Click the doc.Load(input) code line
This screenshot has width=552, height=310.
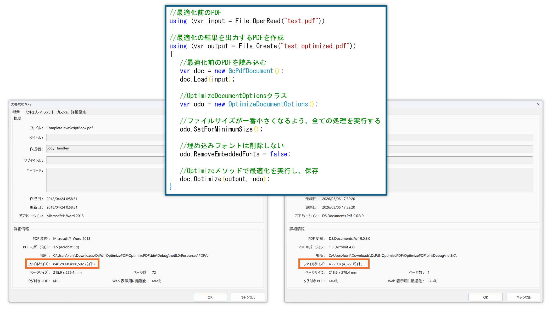click(x=207, y=79)
